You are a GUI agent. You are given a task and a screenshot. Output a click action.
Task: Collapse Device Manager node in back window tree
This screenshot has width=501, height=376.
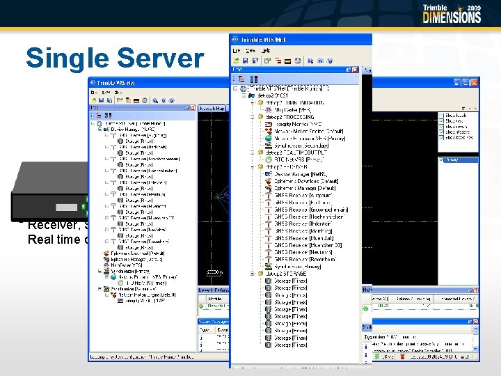[100, 130]
